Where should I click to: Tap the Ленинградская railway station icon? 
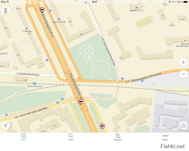coord(35,83)
